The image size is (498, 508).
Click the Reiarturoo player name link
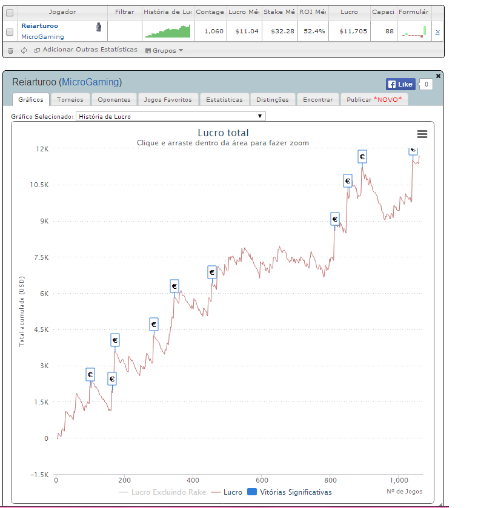coord(39,25)
